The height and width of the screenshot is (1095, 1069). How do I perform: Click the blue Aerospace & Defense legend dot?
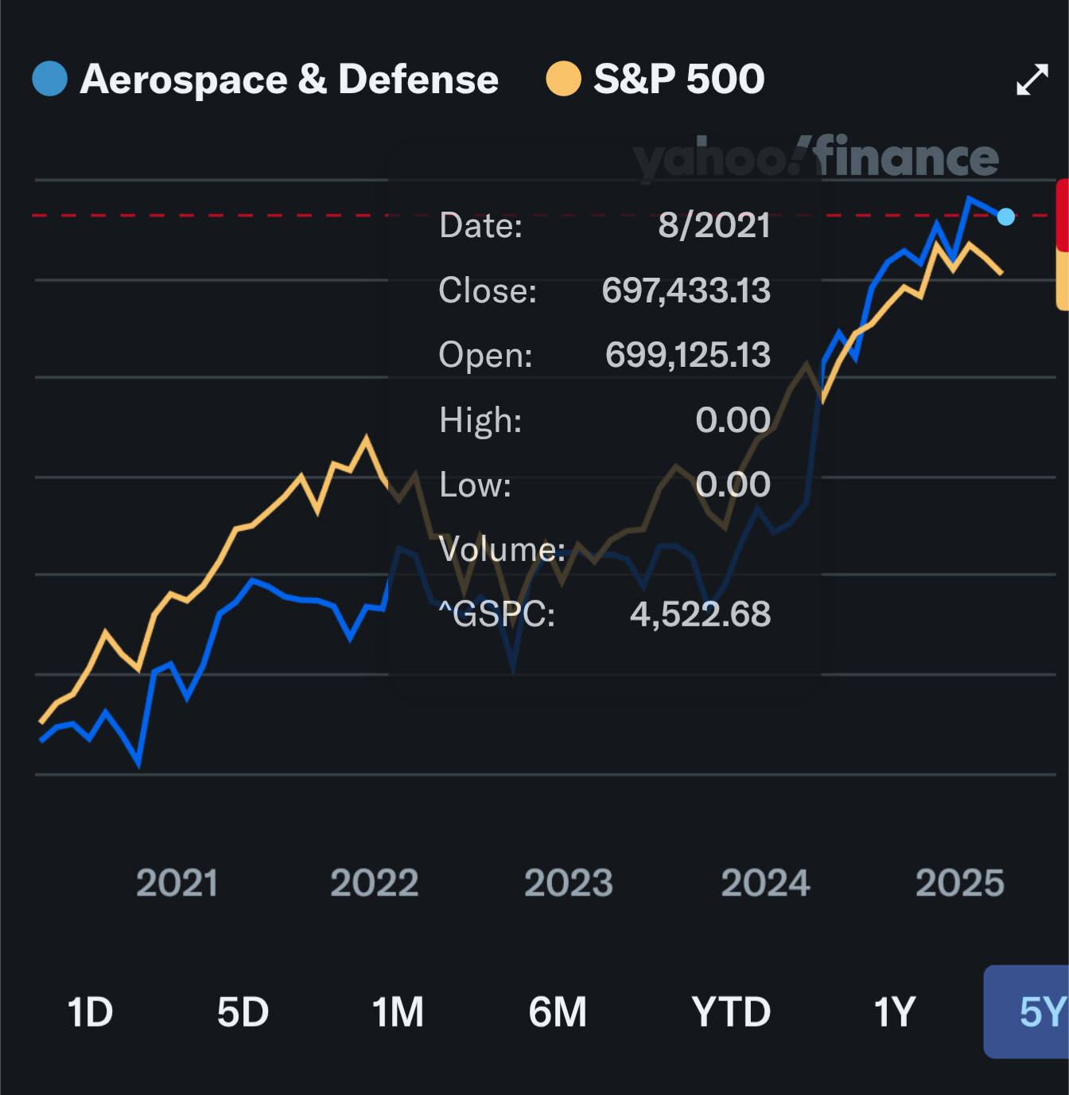click(49, 79)
